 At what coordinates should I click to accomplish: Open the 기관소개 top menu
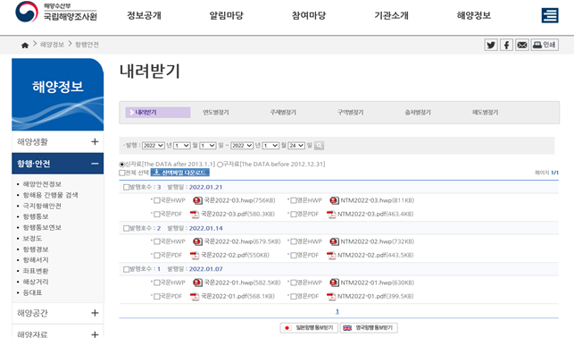tap(391, 15)
